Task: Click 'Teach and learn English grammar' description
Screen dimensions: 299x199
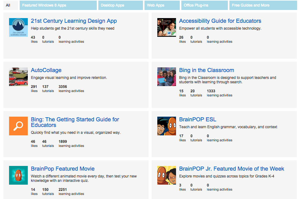Action: (x=228, y=127)
